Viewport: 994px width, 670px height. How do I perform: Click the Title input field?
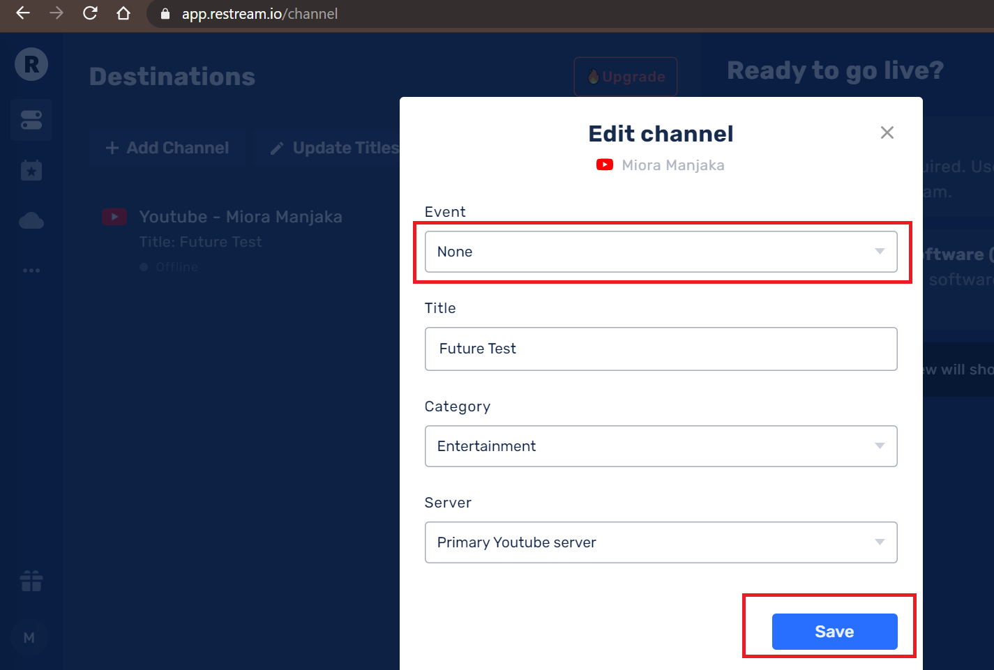[661, 349]
